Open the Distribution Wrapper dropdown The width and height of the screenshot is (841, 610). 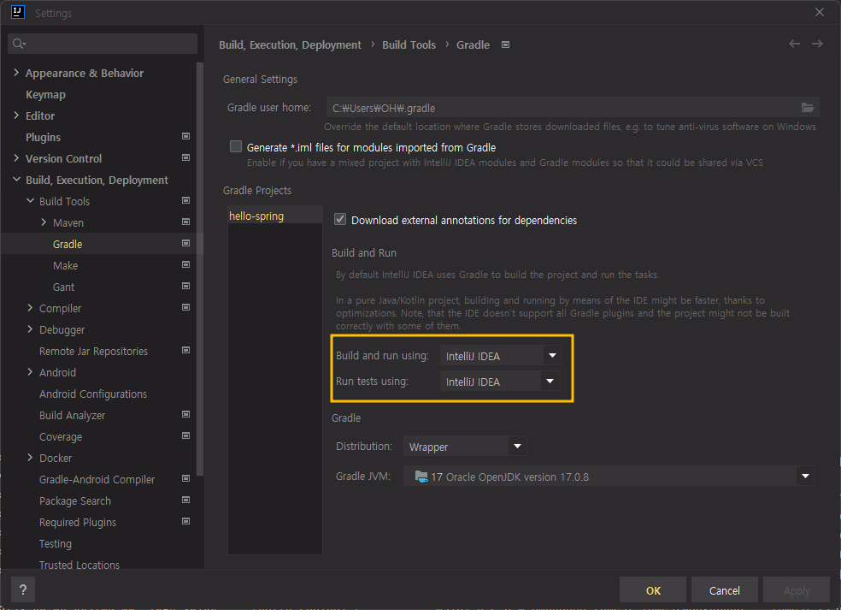[x=465, y=447]
